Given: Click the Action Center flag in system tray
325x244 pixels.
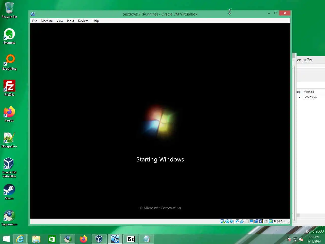Looking at the screenshot, I should click(289, 239).
